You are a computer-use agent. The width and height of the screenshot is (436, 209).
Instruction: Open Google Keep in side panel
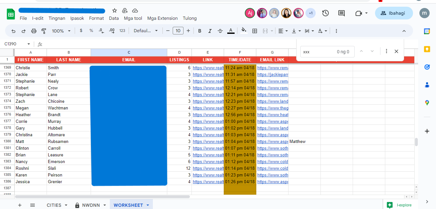click(x=427, y=49)
